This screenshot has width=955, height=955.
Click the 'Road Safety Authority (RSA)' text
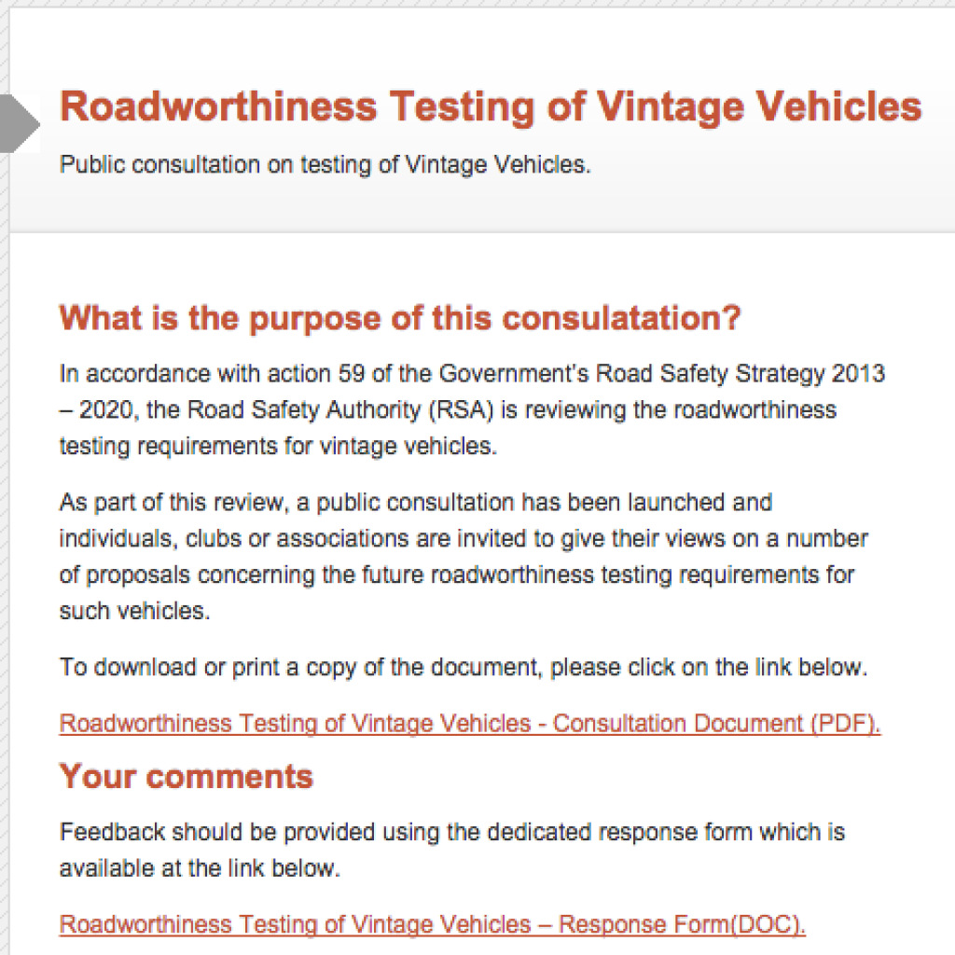click(340, 410)
